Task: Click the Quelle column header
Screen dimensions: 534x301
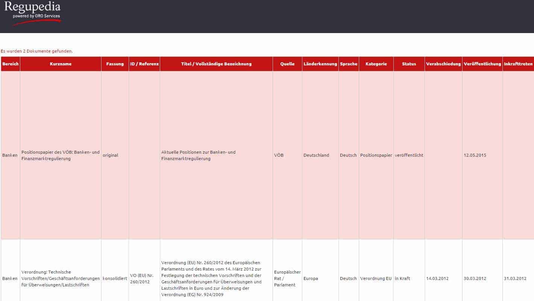Action: 287,64
